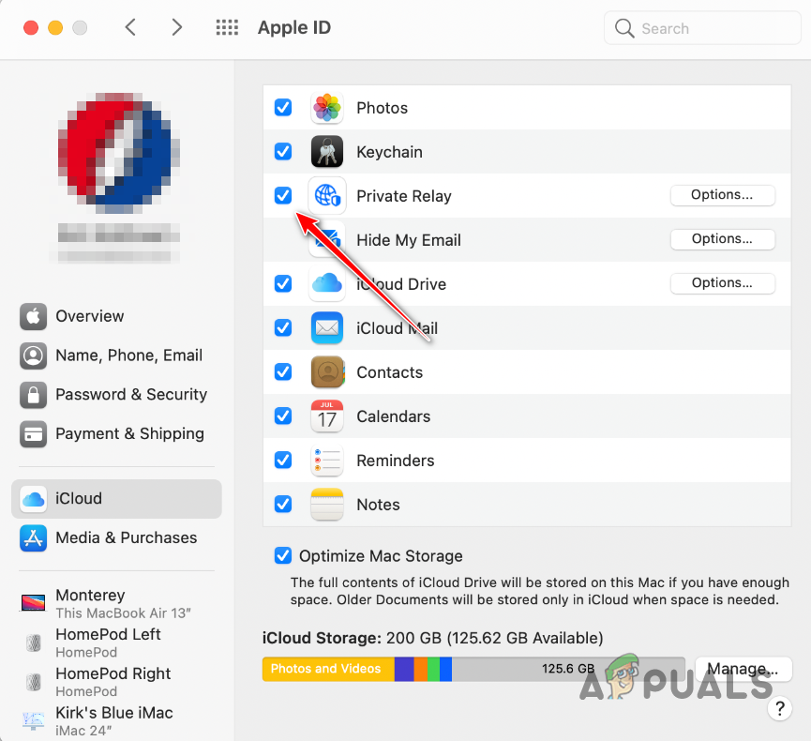This screenshot has width=811, height=741.
Task: Click the back navigation chevron
Action: 130,27
